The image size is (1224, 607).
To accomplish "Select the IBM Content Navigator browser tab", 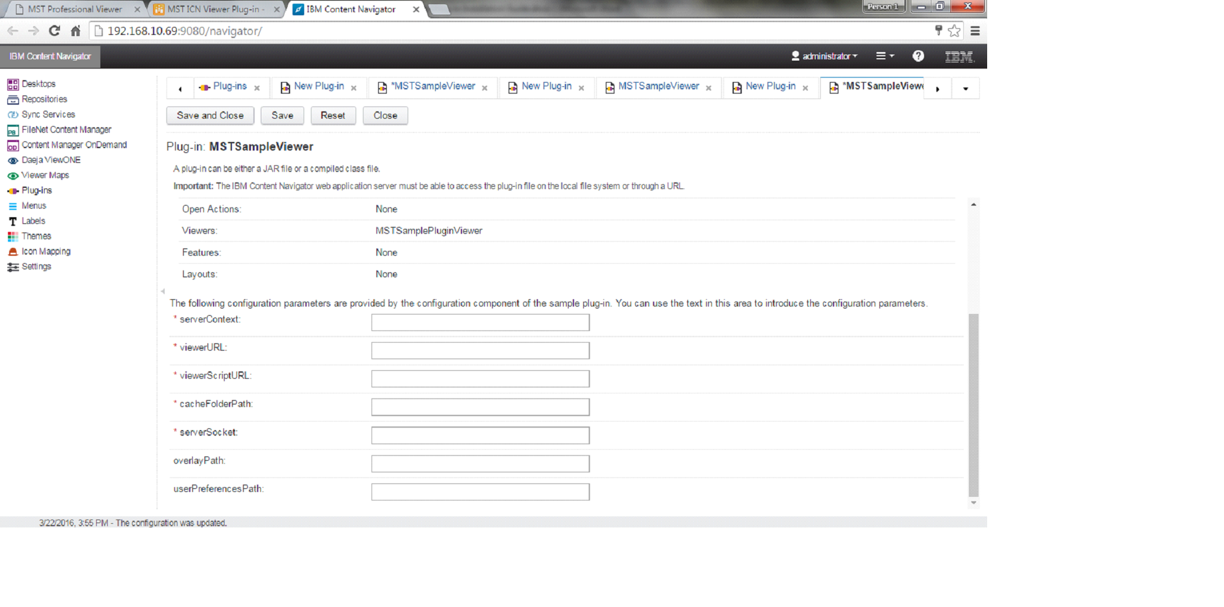I will coord(350,9).
